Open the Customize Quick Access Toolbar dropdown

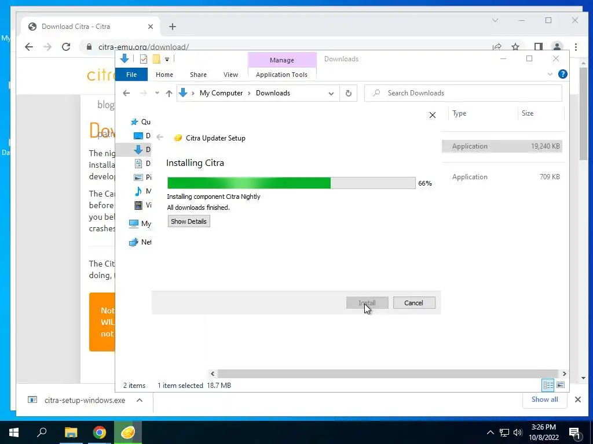[x=167, y=60]
